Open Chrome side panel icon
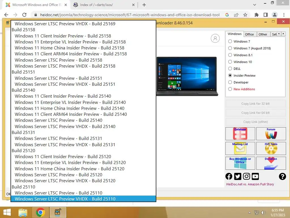Image resolution: width=290 pixels, height=218 pixels. (x=266, y=15)
